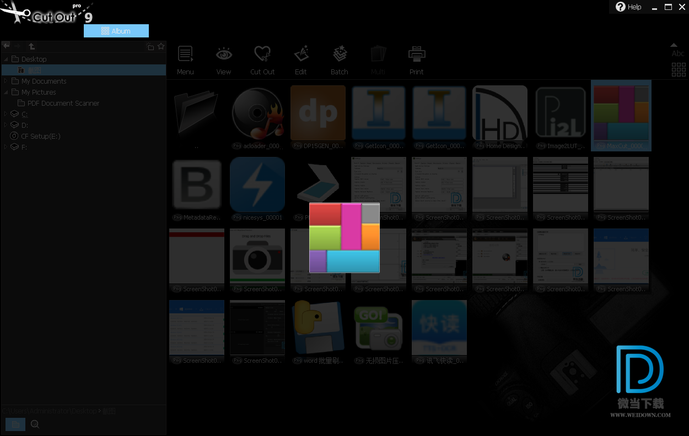
Task: Select the F: drive label
Action: (24, 147)
